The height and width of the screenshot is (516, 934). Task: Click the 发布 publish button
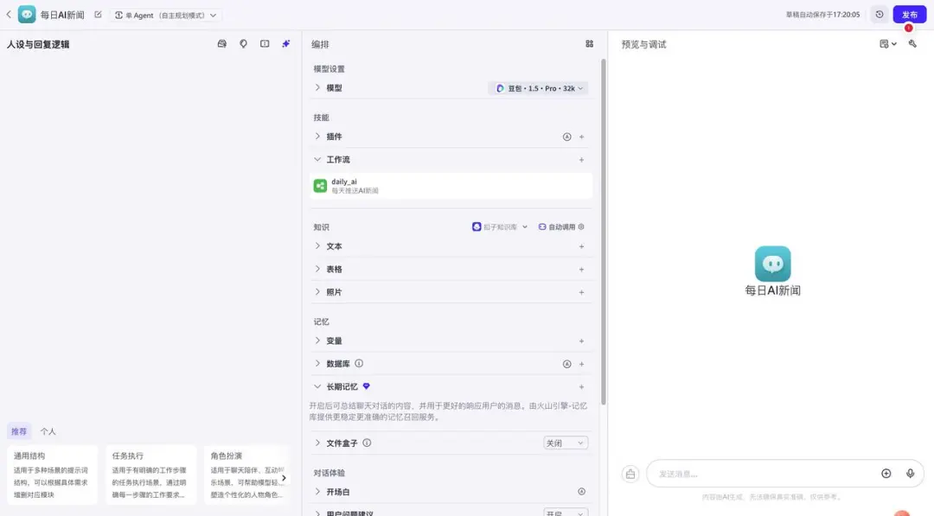[x=909, y=15]
